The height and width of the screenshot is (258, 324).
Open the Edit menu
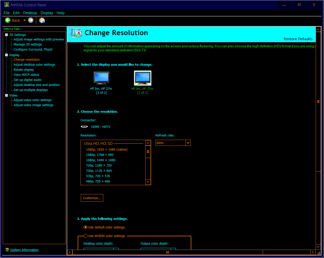(16, 13)
